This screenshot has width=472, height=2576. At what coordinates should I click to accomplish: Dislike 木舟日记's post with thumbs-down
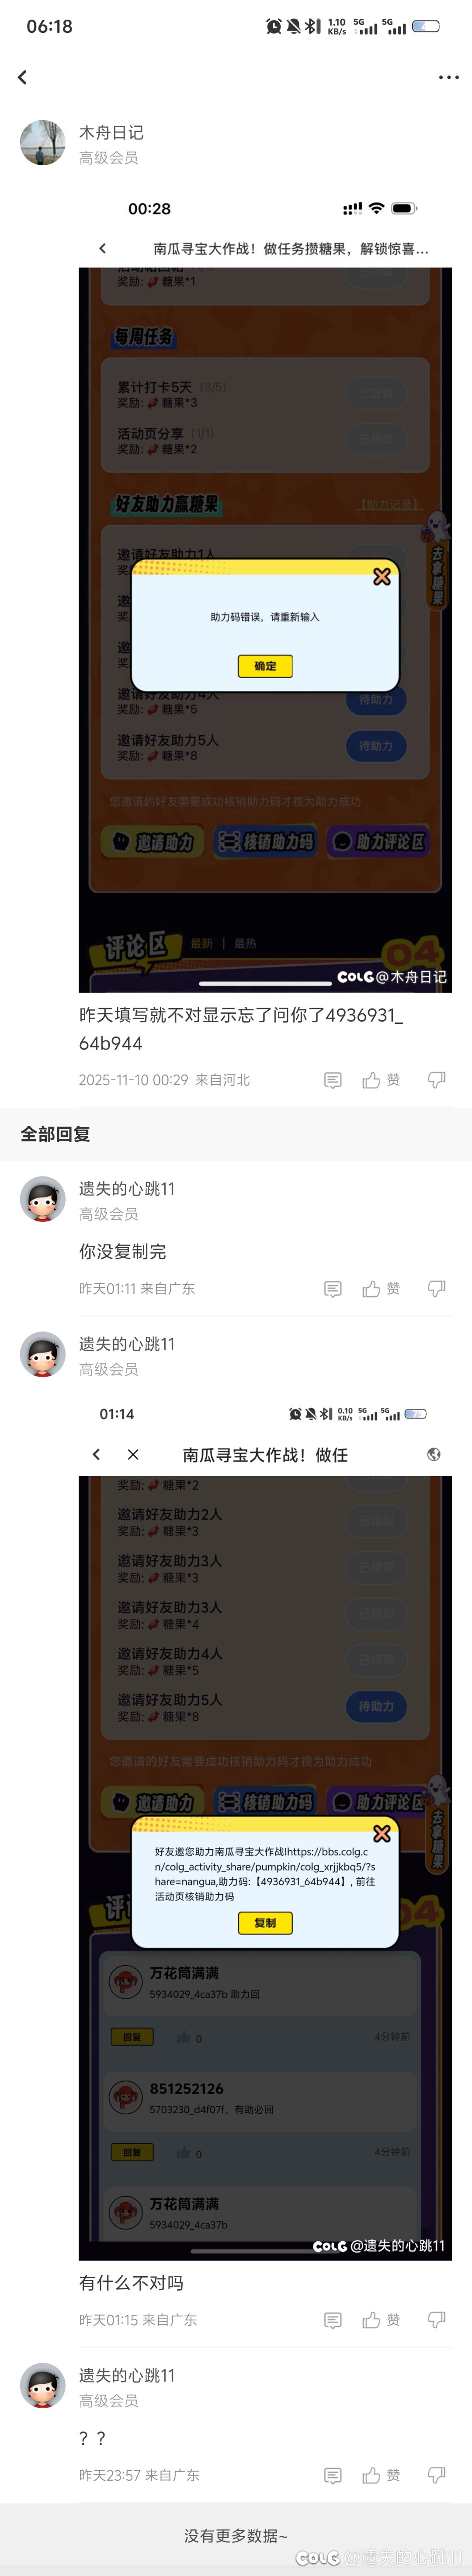(436, 1080)
